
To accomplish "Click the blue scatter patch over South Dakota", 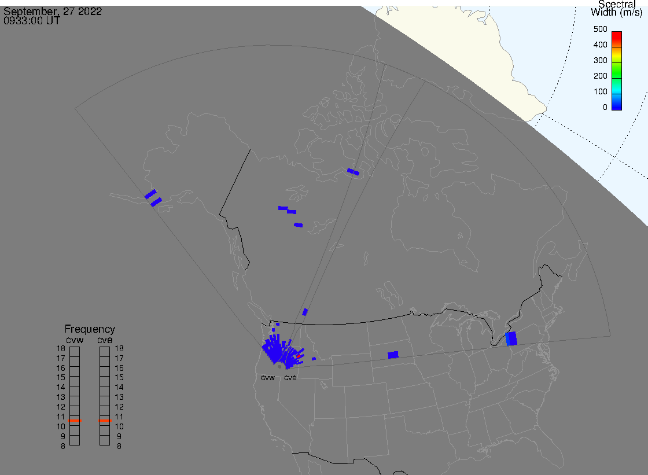I will click(x=393, y=355).
